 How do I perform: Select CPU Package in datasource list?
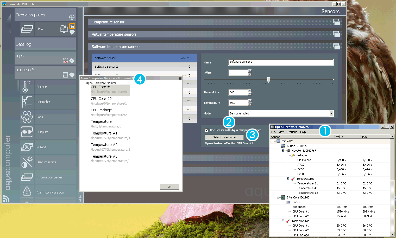(x=101, y=110)
